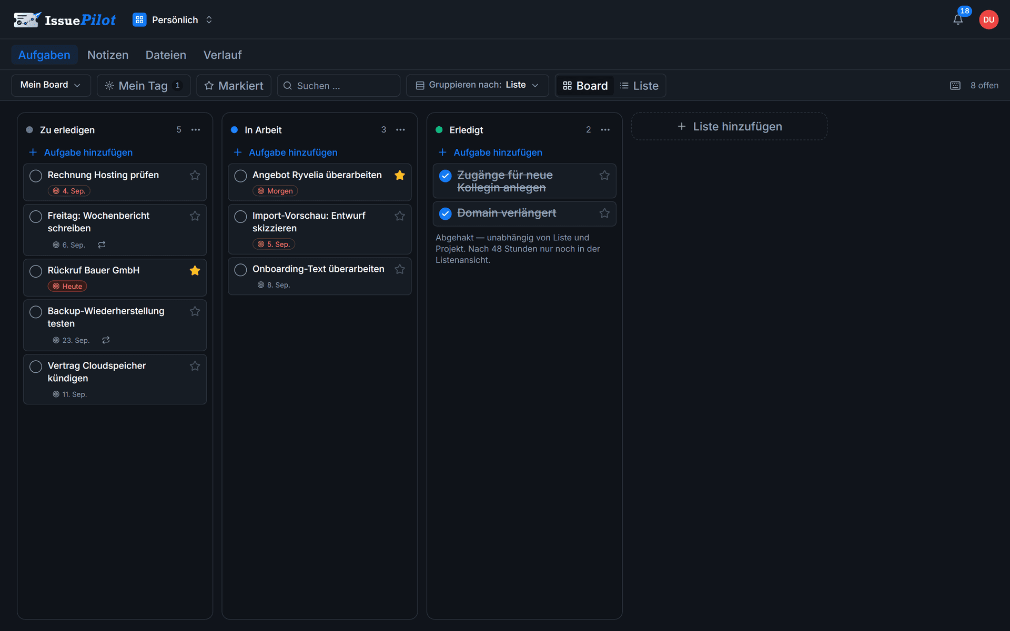Complete Vertrag Cloudspeicher kündigen task
The width and height of the screenshot is (1010, 631).
tap(36, 367)
